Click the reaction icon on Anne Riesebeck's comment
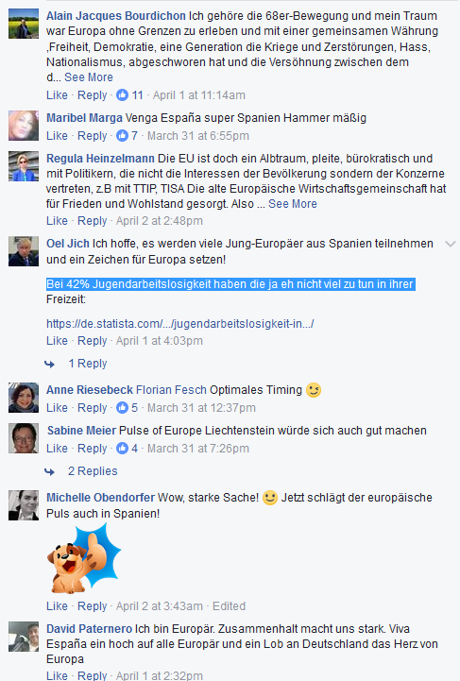The height and width of the screenshot is (681, 460). [122, 407]
